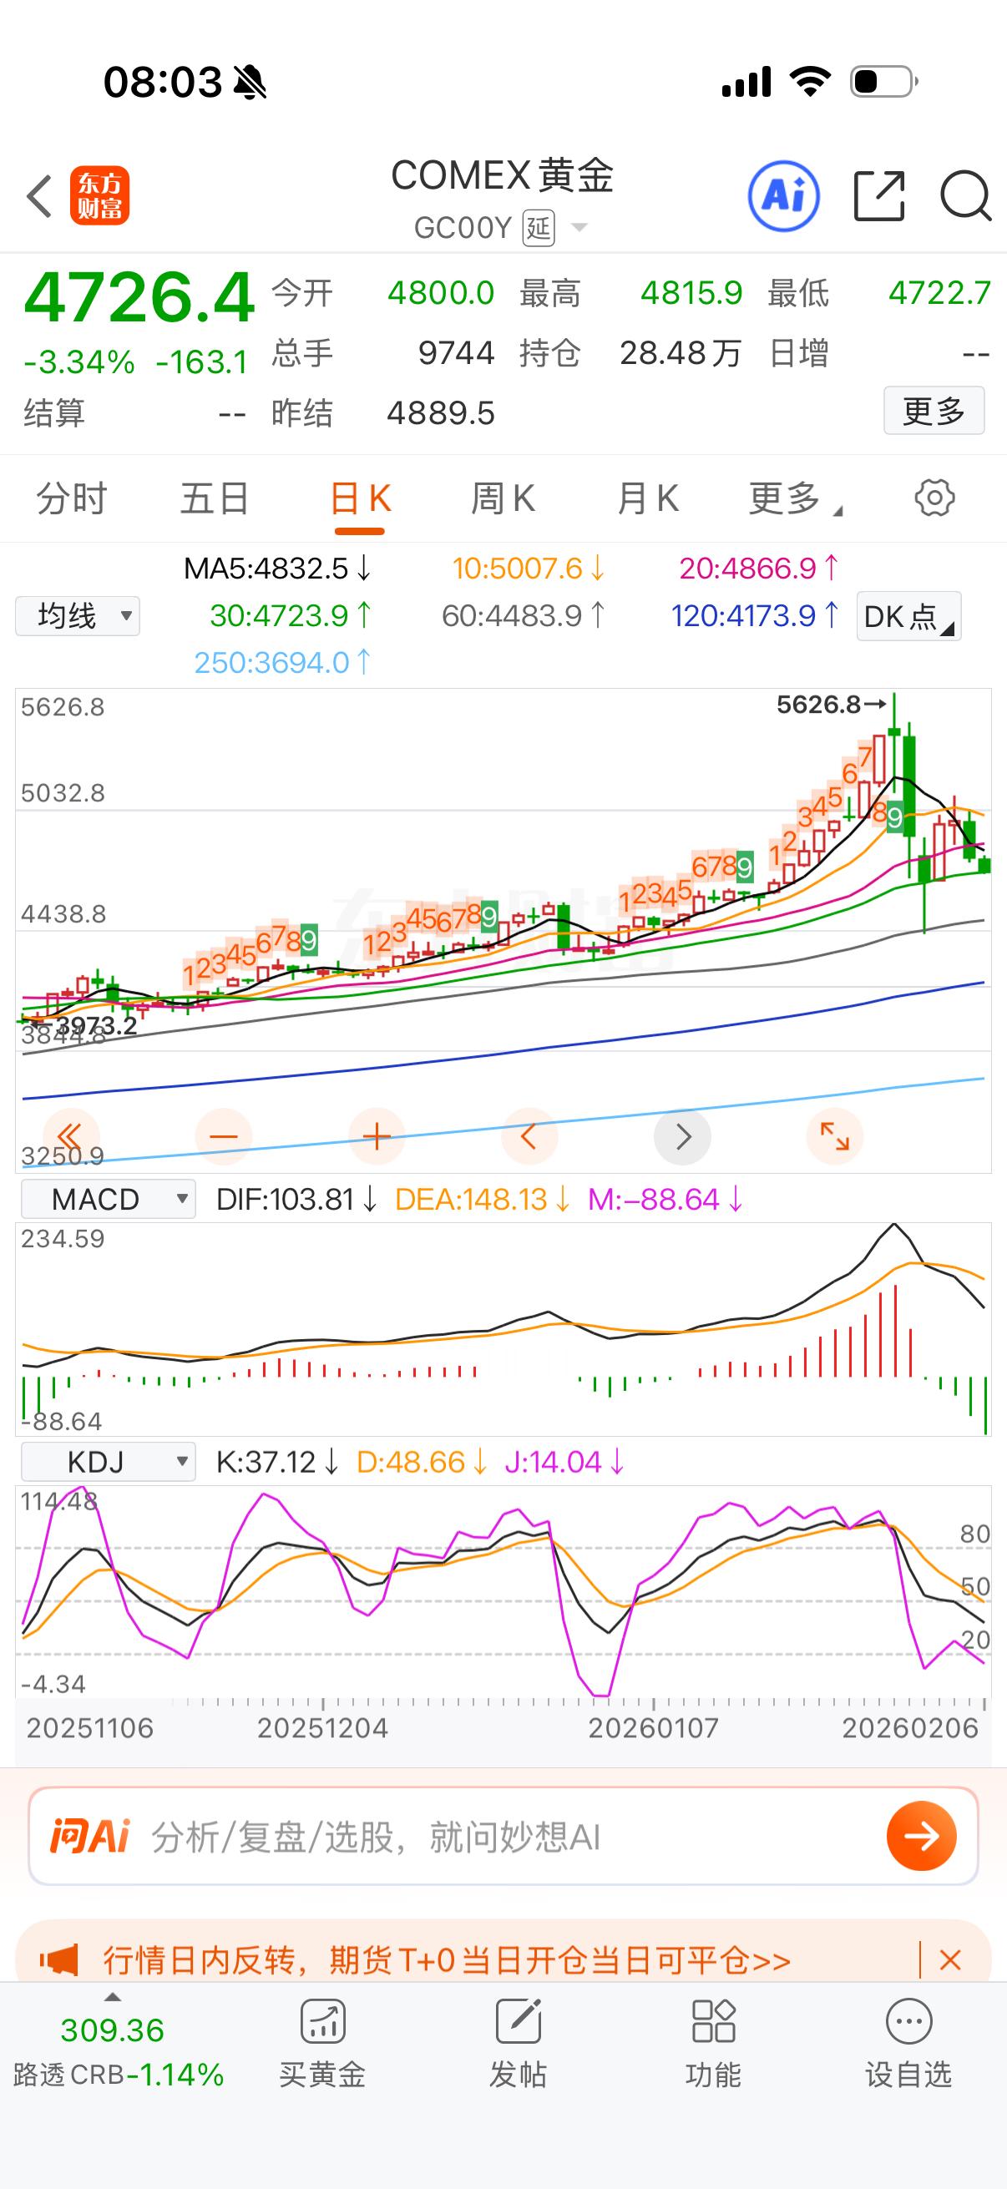
Task: Switch to 分时 tab
Action: 71,498
